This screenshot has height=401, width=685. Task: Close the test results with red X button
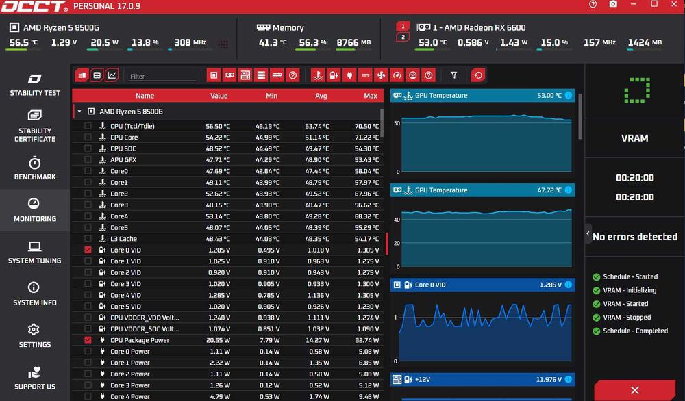635,390
